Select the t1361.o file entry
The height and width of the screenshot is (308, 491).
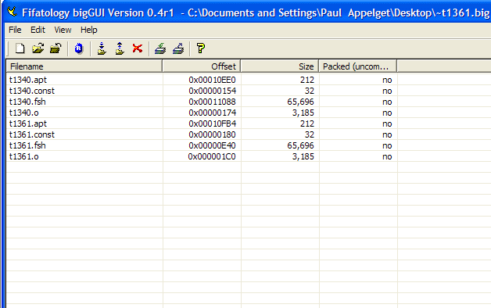[24, 156]
